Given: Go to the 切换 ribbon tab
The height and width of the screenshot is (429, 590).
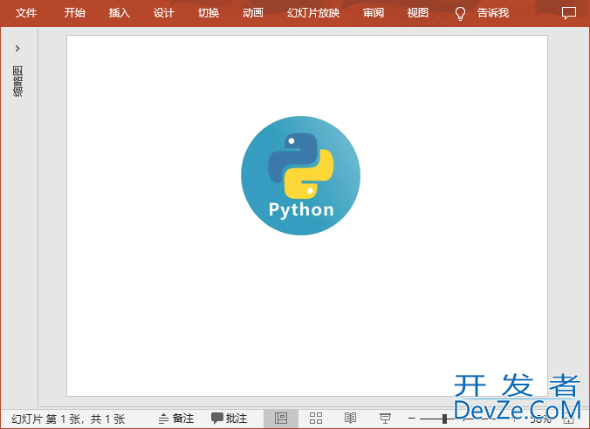Looking at the screenshot, I should [209, 13].
